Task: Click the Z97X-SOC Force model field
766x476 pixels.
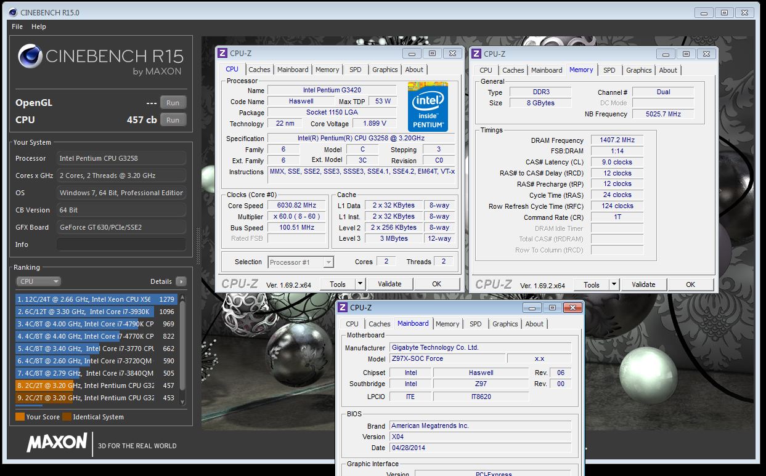Action: (447, 358)
